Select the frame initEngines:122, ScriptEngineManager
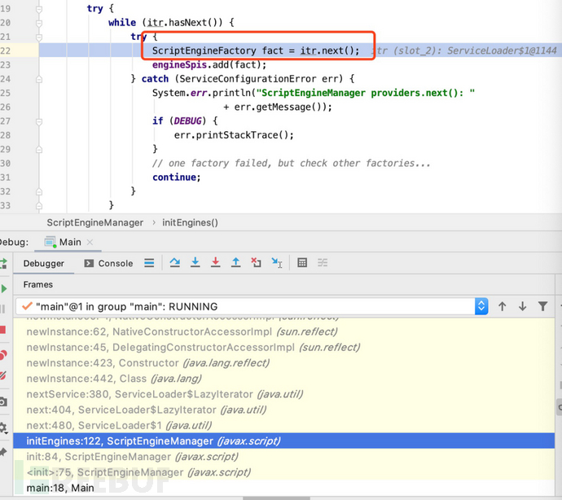 coord(284,441)
